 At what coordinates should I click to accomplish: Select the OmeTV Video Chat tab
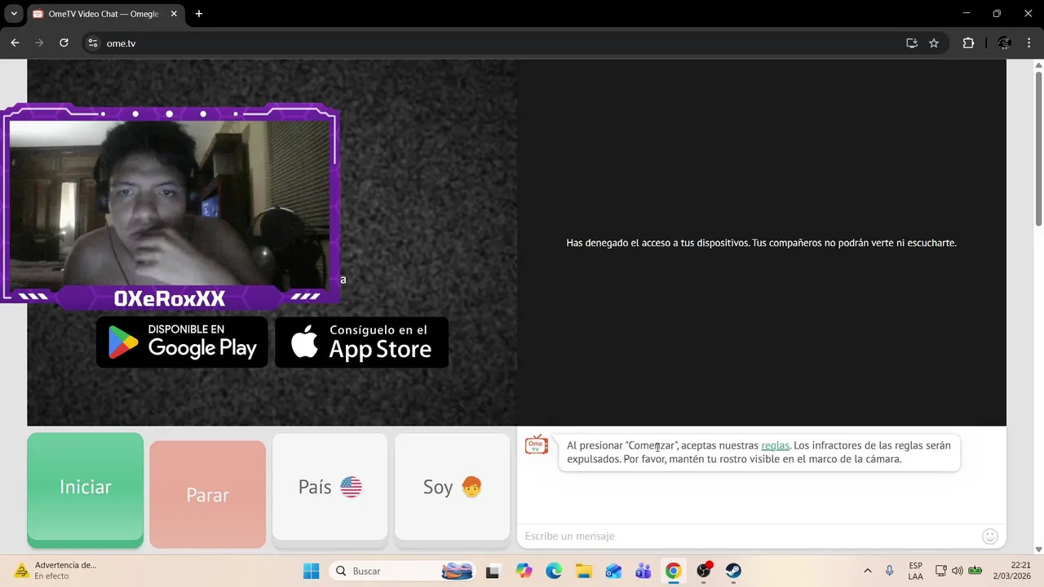point(104,14)
